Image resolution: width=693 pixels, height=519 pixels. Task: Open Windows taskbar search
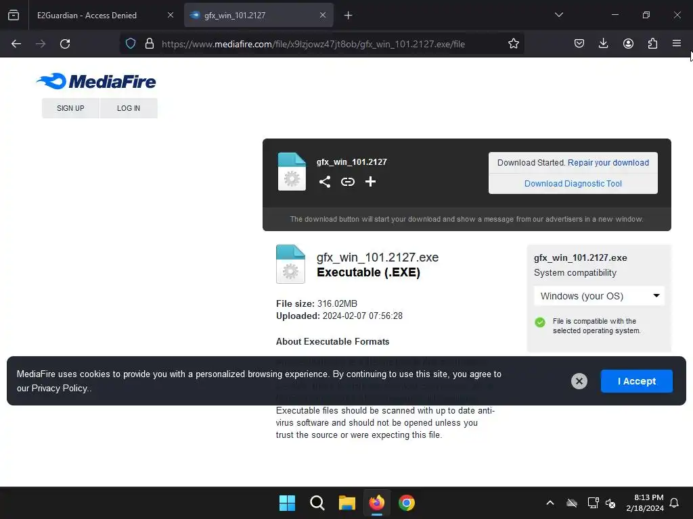(x=317, y=503)
